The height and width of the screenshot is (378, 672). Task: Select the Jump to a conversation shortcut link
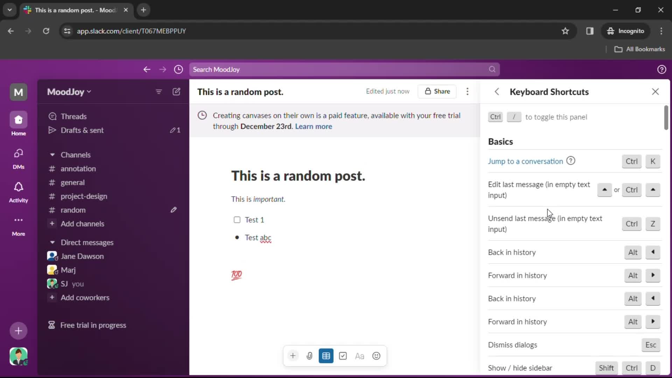pos(526,161)
